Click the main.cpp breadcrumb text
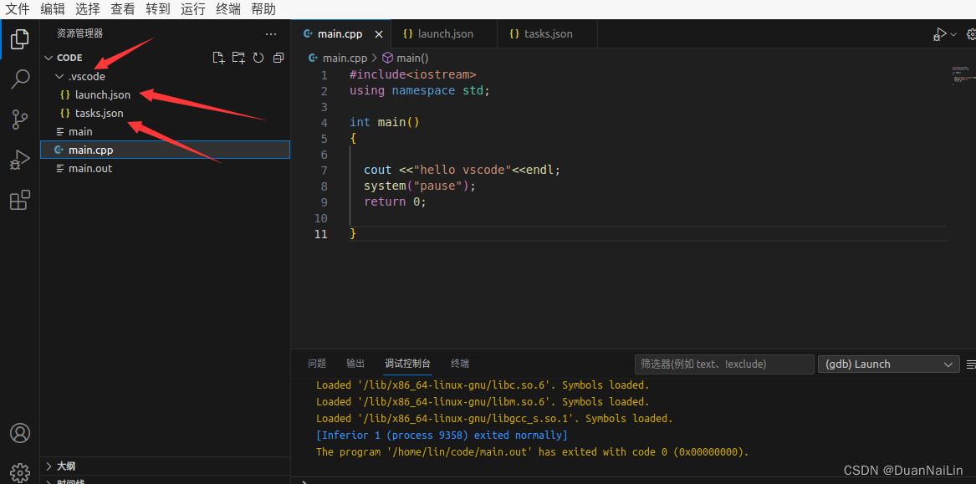 point(345,58)
